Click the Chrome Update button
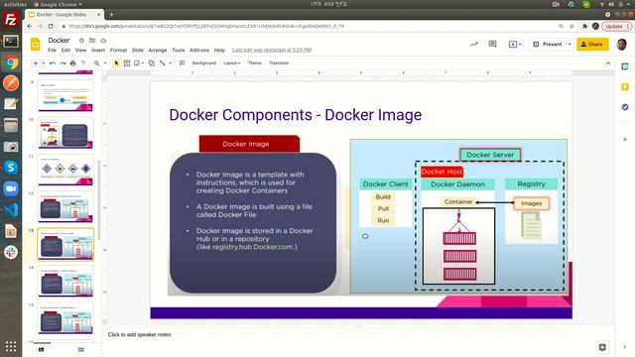Viewport: 635px width, 357px height. tap(616, 26)
